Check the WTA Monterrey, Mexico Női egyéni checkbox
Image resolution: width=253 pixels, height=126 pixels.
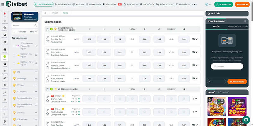14,46
